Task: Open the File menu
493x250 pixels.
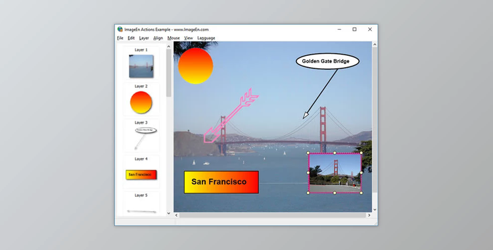Action: [x=120, y=38]
